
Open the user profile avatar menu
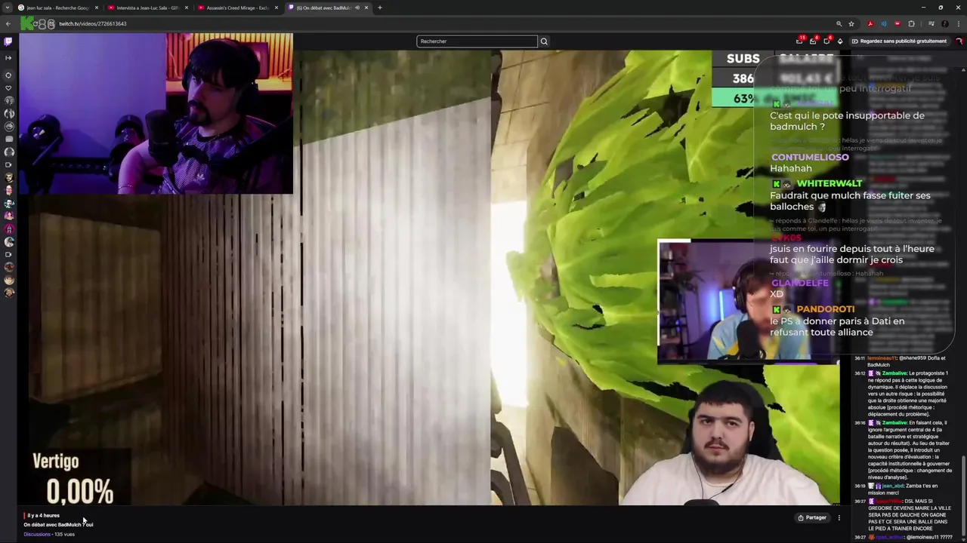[959, 41]
